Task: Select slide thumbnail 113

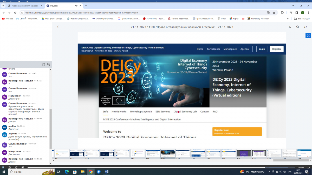Action: pos(77,153)
